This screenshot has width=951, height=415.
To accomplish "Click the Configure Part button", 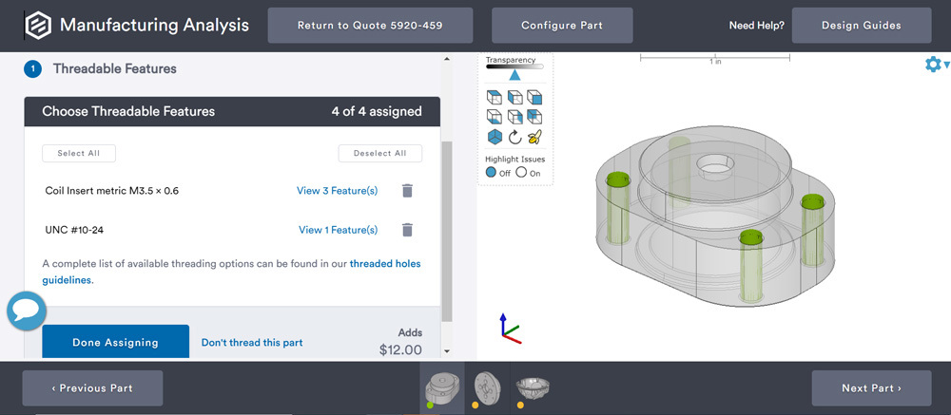I will (561, 26).
